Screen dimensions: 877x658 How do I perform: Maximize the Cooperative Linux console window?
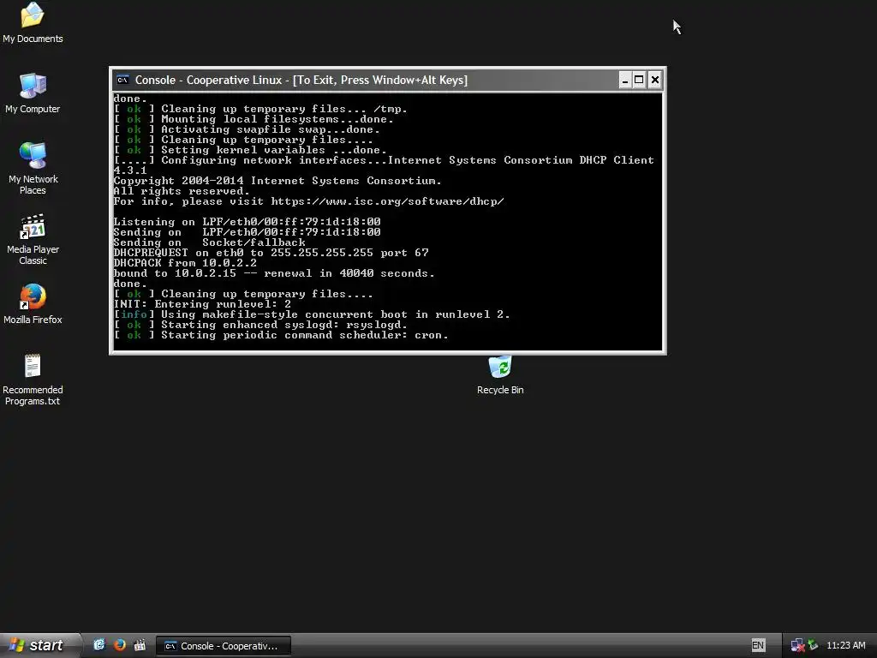tap(639, 80)
